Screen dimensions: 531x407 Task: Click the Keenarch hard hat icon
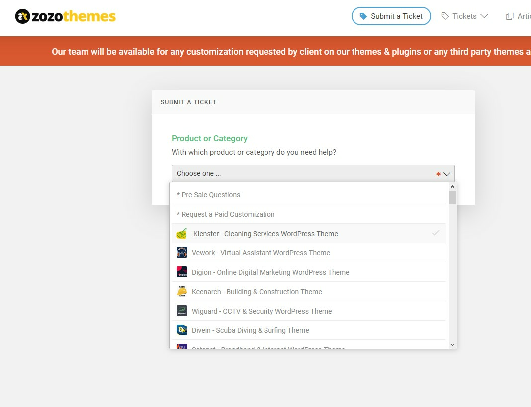(182, 291)
